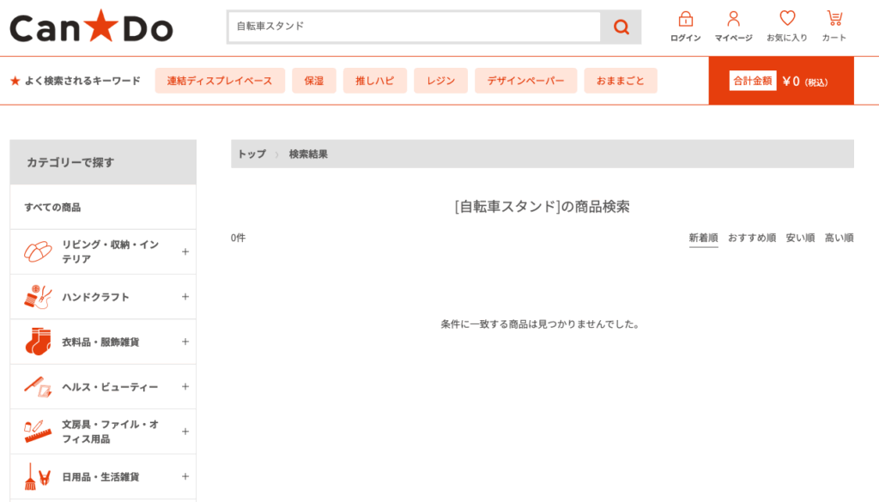Click the 合計金額 ¥0 cart total
Viewport: 879px width, 502px height.
(781, 81)
